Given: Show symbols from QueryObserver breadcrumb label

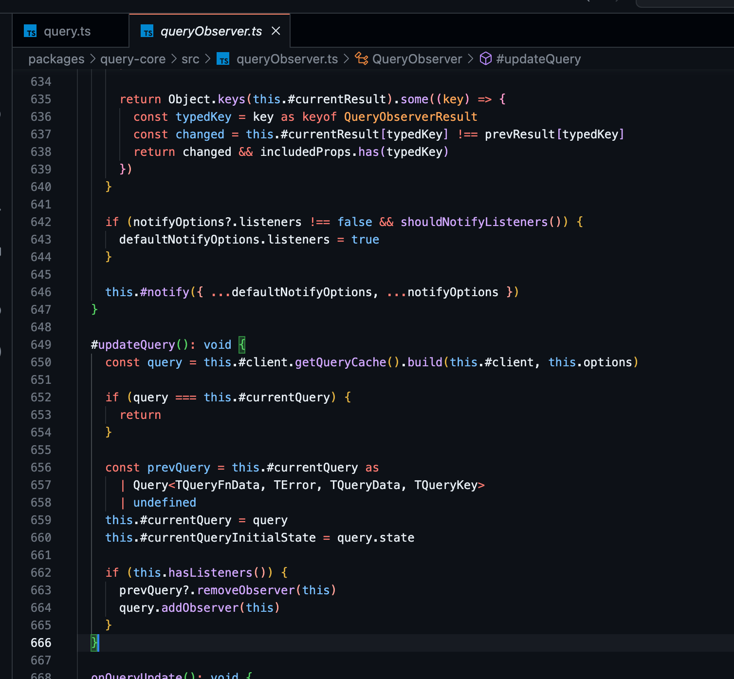Looking at the screenshot, I should tap(417, 59).
